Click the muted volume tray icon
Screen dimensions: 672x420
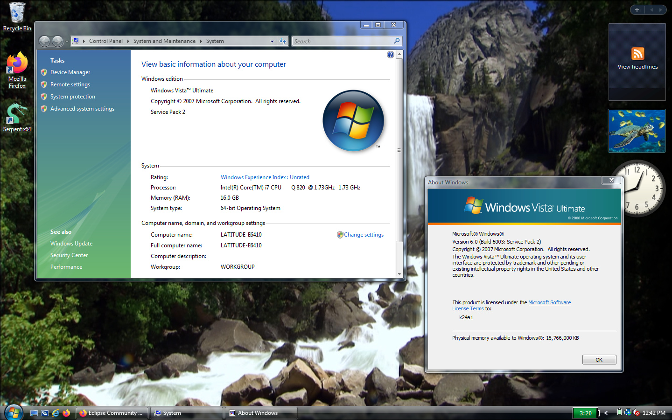[636, 413]
